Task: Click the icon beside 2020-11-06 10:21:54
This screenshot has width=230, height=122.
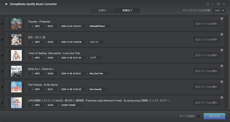Action: (x=59, y=58)
